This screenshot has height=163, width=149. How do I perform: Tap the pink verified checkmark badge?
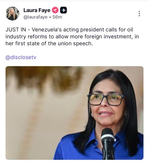[x=55, y=10]
